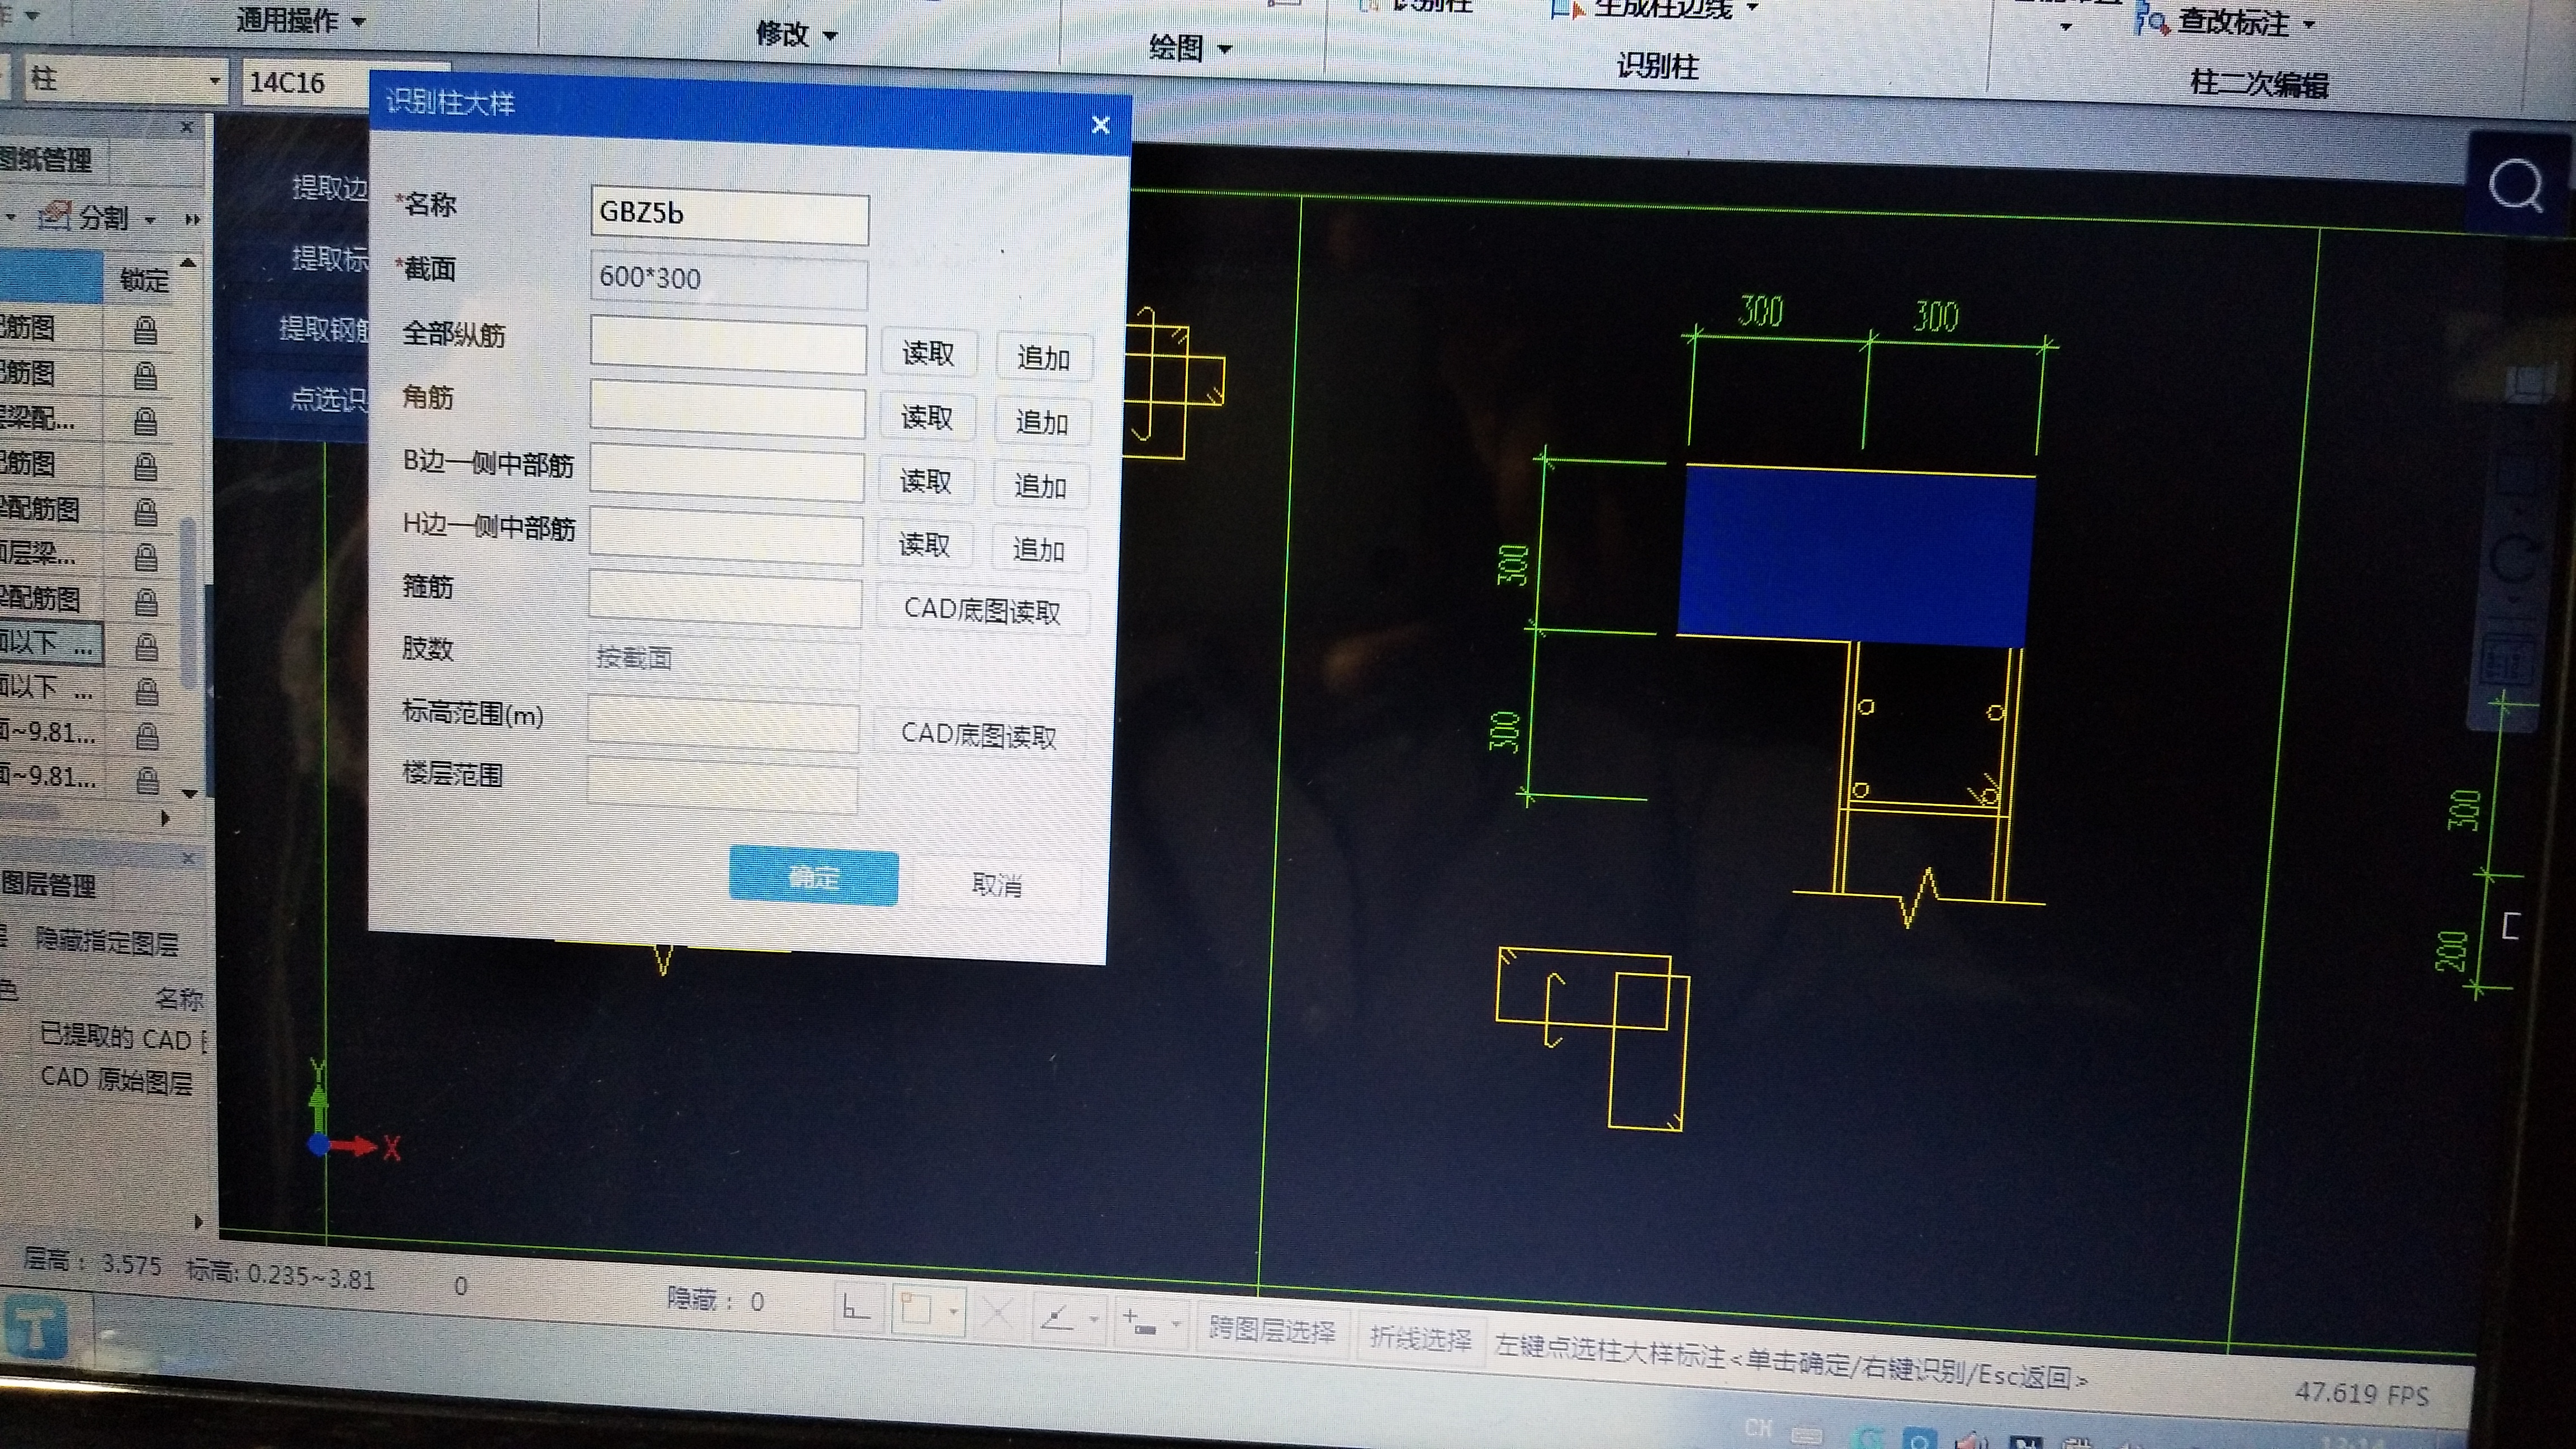Toggle lock on last ~9.81... row
Screen dimensions: 2576x1449
click(147, 780)
